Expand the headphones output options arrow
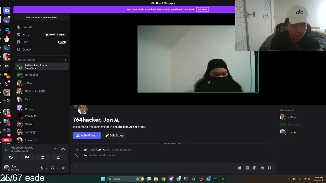This screenshot has width=326, height=183. click(x=57, y=168)
